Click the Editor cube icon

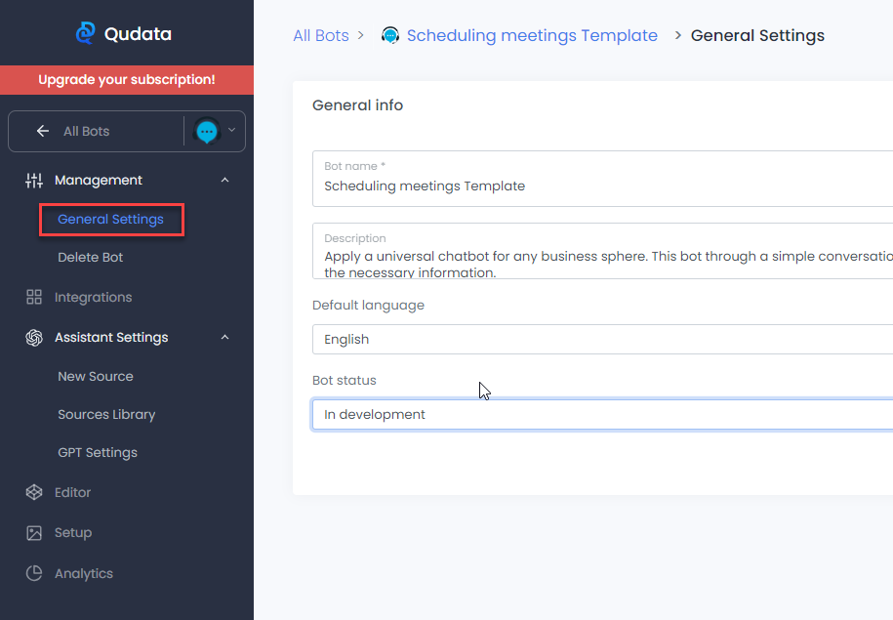(x=34, y=492)
